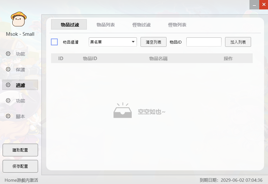
Task: Click the gear icon beside 過濾
Action: point(8,85)
